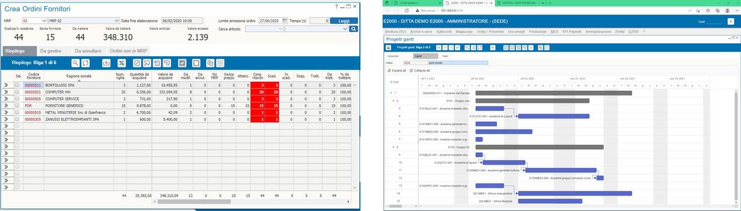The width and height of the screenshot is (741, 211).
Task: Click the plus icon to add gantt record
Action: click(492, 47)
